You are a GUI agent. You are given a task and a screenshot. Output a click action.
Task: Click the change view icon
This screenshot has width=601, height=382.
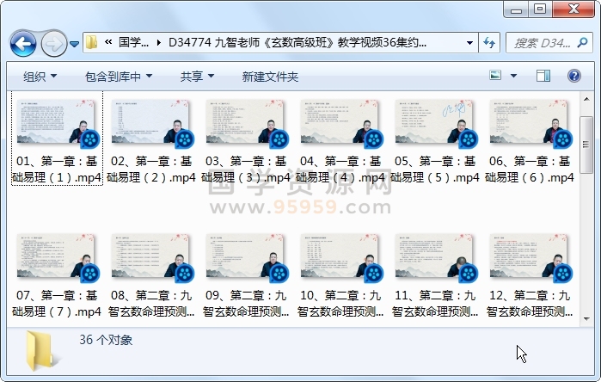tap(495, 75)
